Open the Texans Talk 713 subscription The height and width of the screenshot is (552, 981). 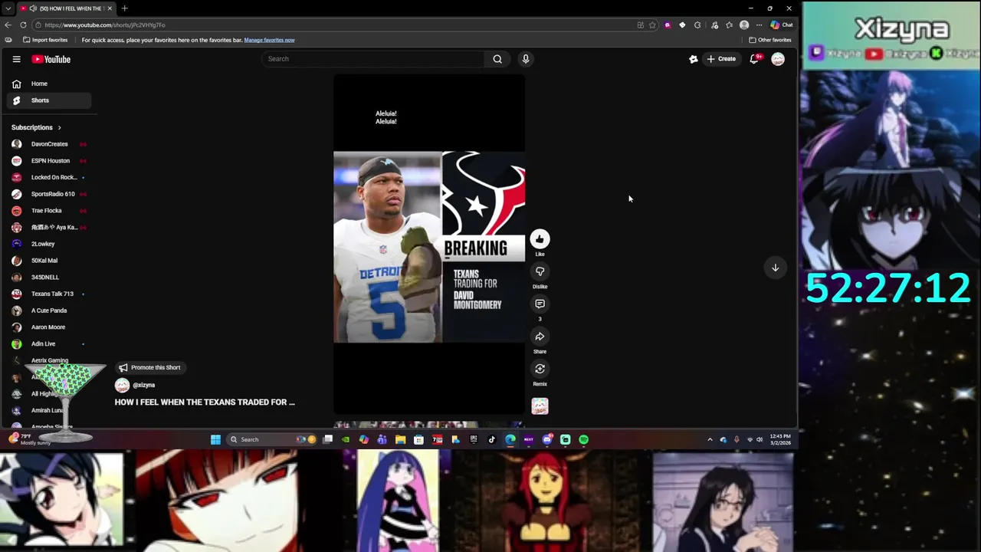pyautogui.click(x=49, y=294)
